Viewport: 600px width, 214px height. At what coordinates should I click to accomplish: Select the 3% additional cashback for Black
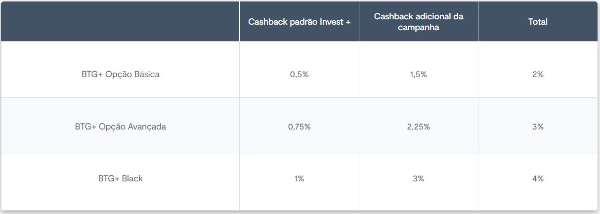click(418, 179)
